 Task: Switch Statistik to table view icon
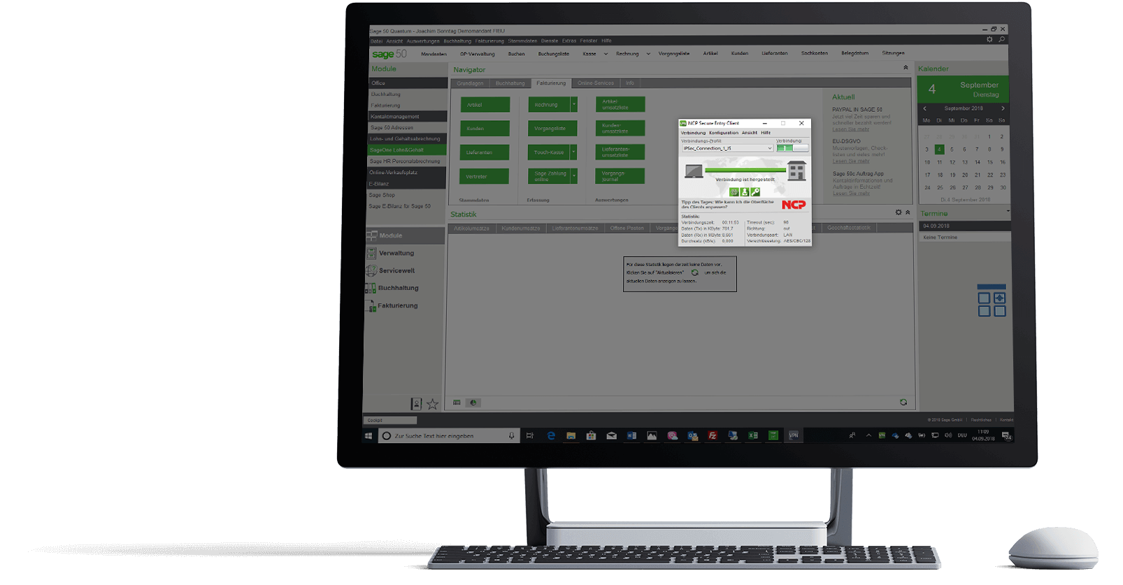coord(457,403)
